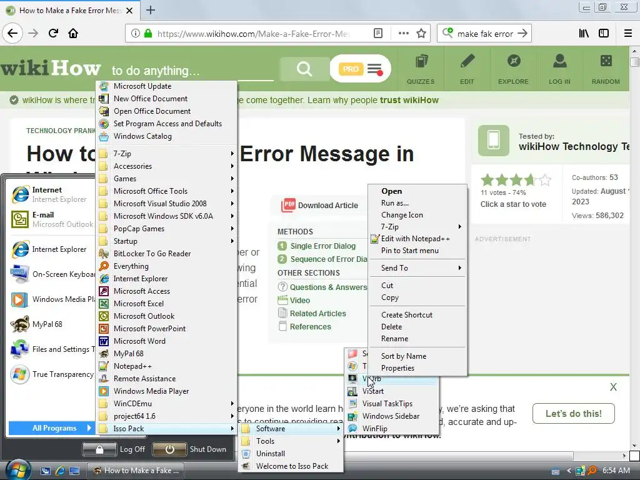Open Visual TaskTips in Software submenu

(x=391, y=404)
